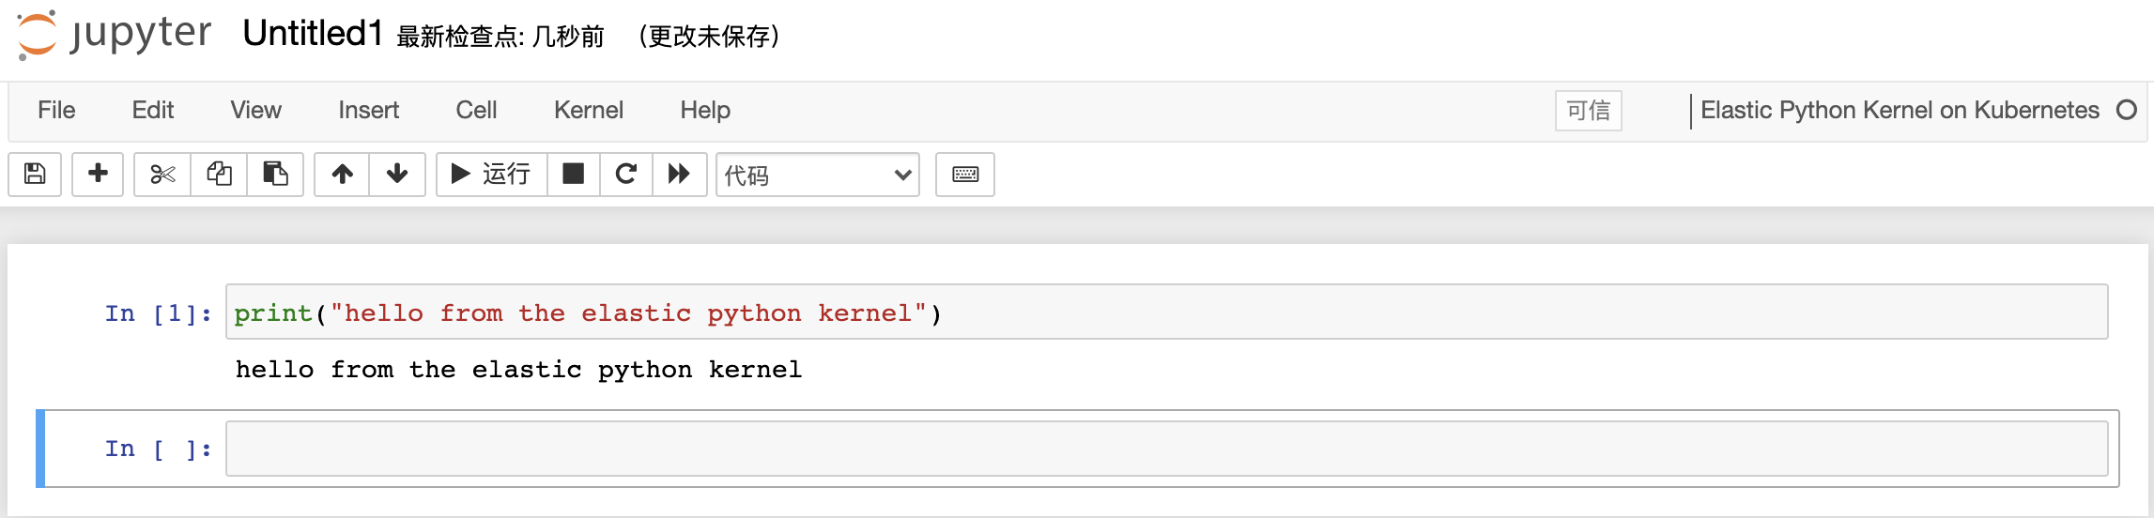Screen dimensions: 2154x518
Task: Cut selected cells with scissors icon
Action: (162, 174)
